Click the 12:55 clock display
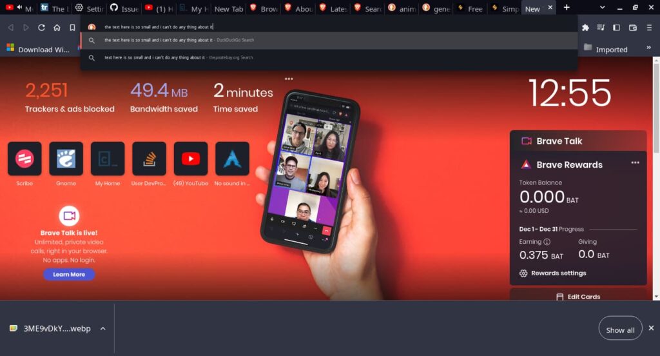The width and height of the screenshot is (660, 356). (x=570, y=94)
